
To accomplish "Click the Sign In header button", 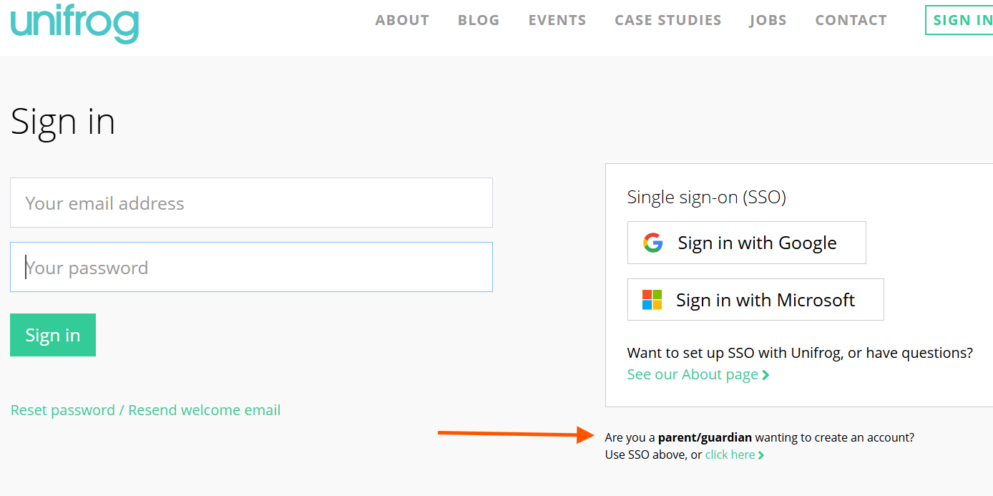I will point(962,21).
